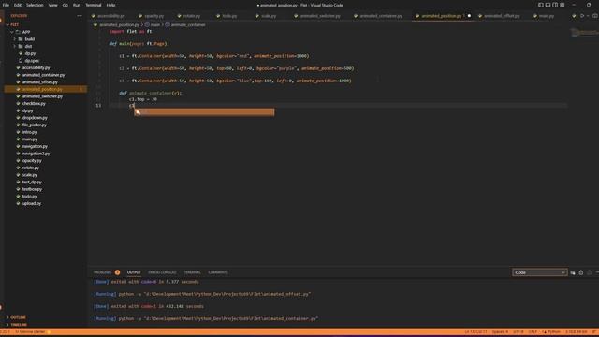Viewport: 599px width, 337px height.
Task: Open the Edit menu
Action: [18, 5]
